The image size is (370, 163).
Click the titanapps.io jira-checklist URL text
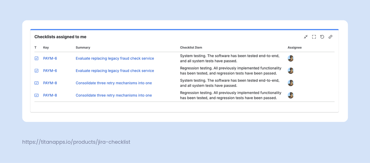[x=76, y=142]
